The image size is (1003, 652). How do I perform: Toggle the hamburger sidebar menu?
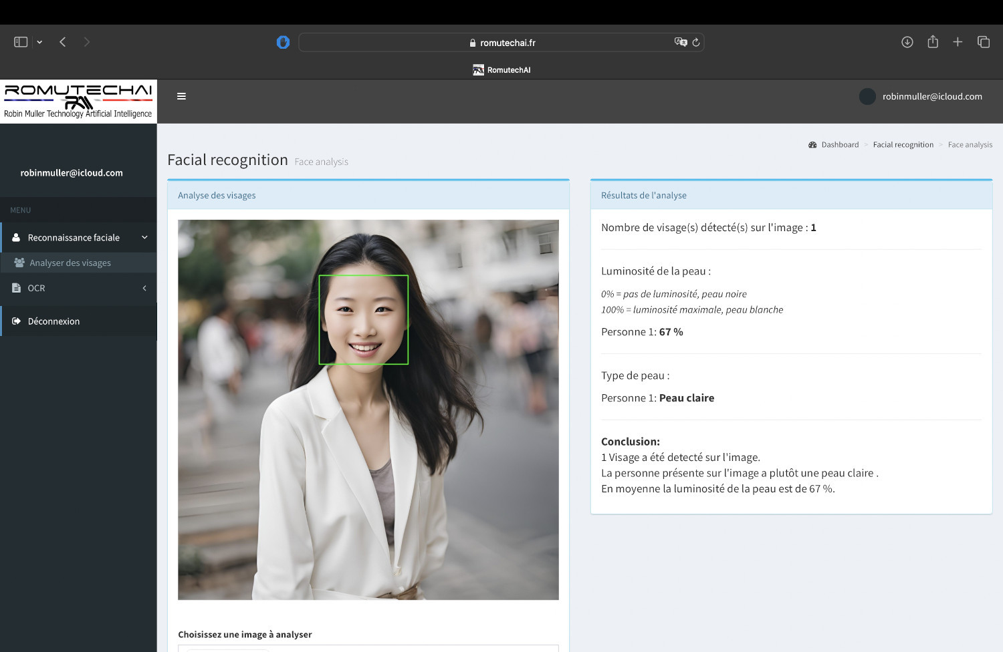coord(181,96)
